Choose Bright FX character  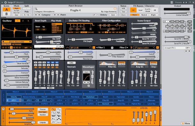pos(153,15)
